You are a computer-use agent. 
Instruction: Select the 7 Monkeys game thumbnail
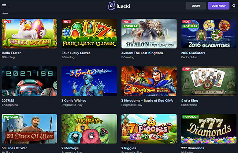point(89,129)
